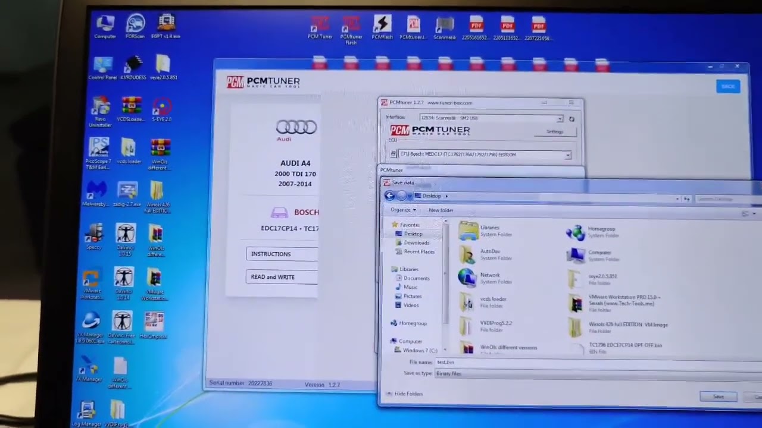This screenshot has height=428, width=762.
Task: Open the VCDSLoader archive icon
Action: point(131,110)
